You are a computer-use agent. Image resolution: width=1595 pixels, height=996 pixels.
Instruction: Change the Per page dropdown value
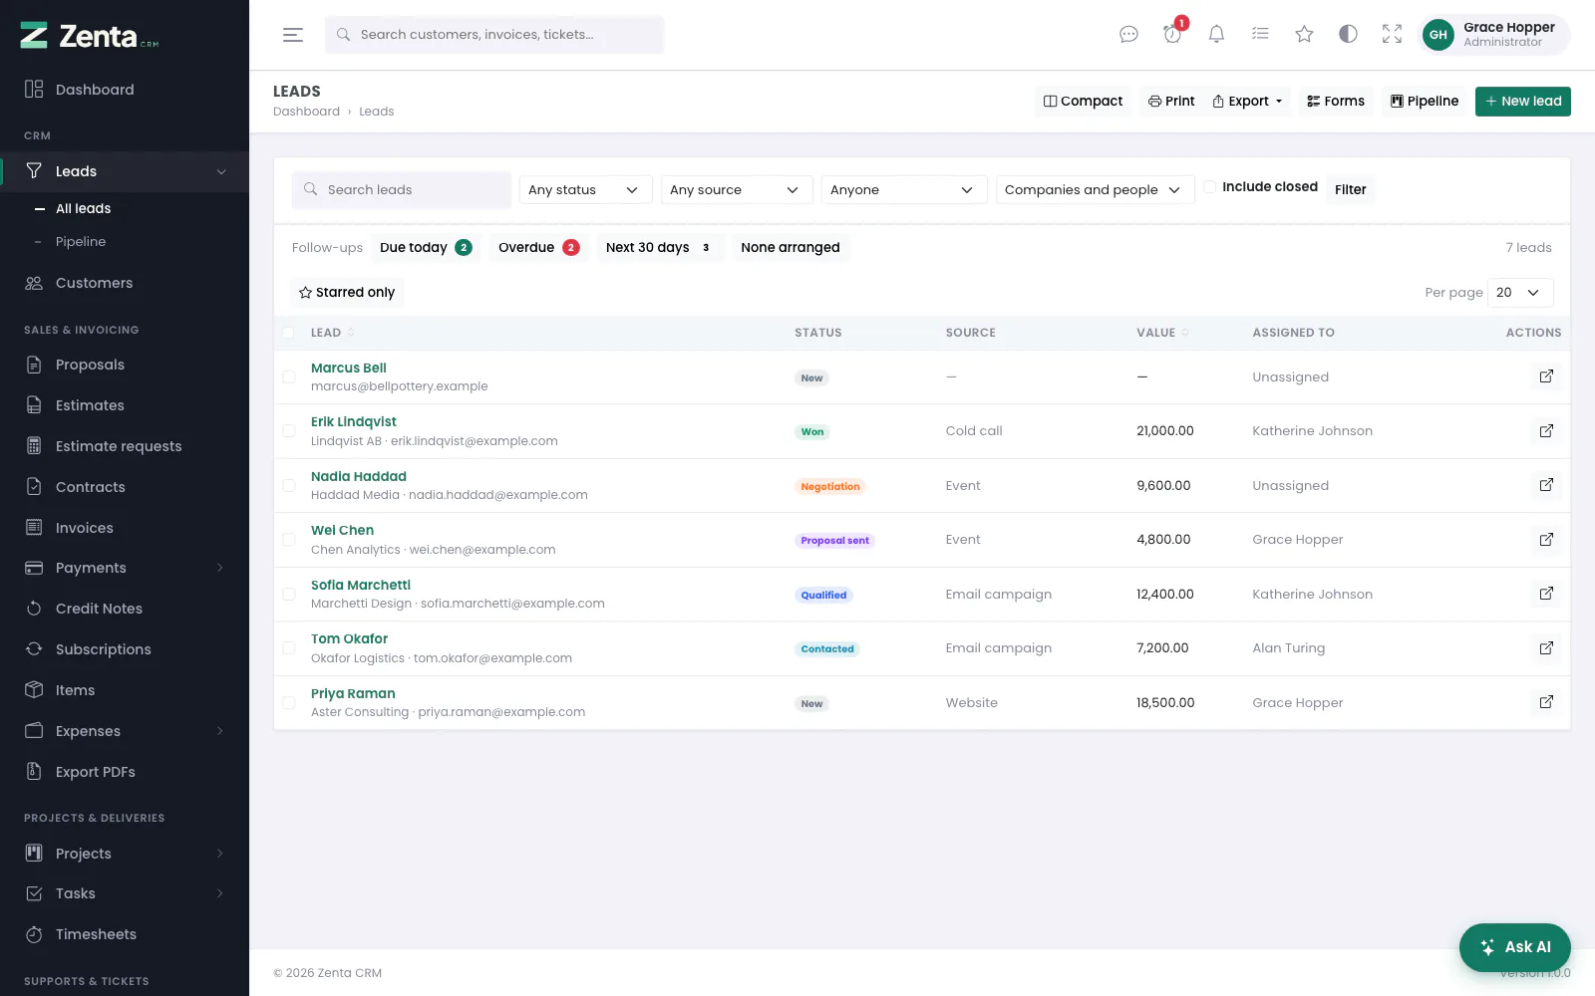click(1520, 292)
